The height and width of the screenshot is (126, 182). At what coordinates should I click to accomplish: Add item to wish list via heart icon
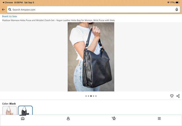(172, 96)
